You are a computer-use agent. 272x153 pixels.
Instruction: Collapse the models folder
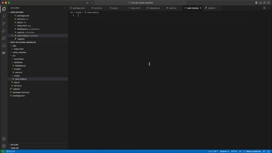[x=17, y=69]
